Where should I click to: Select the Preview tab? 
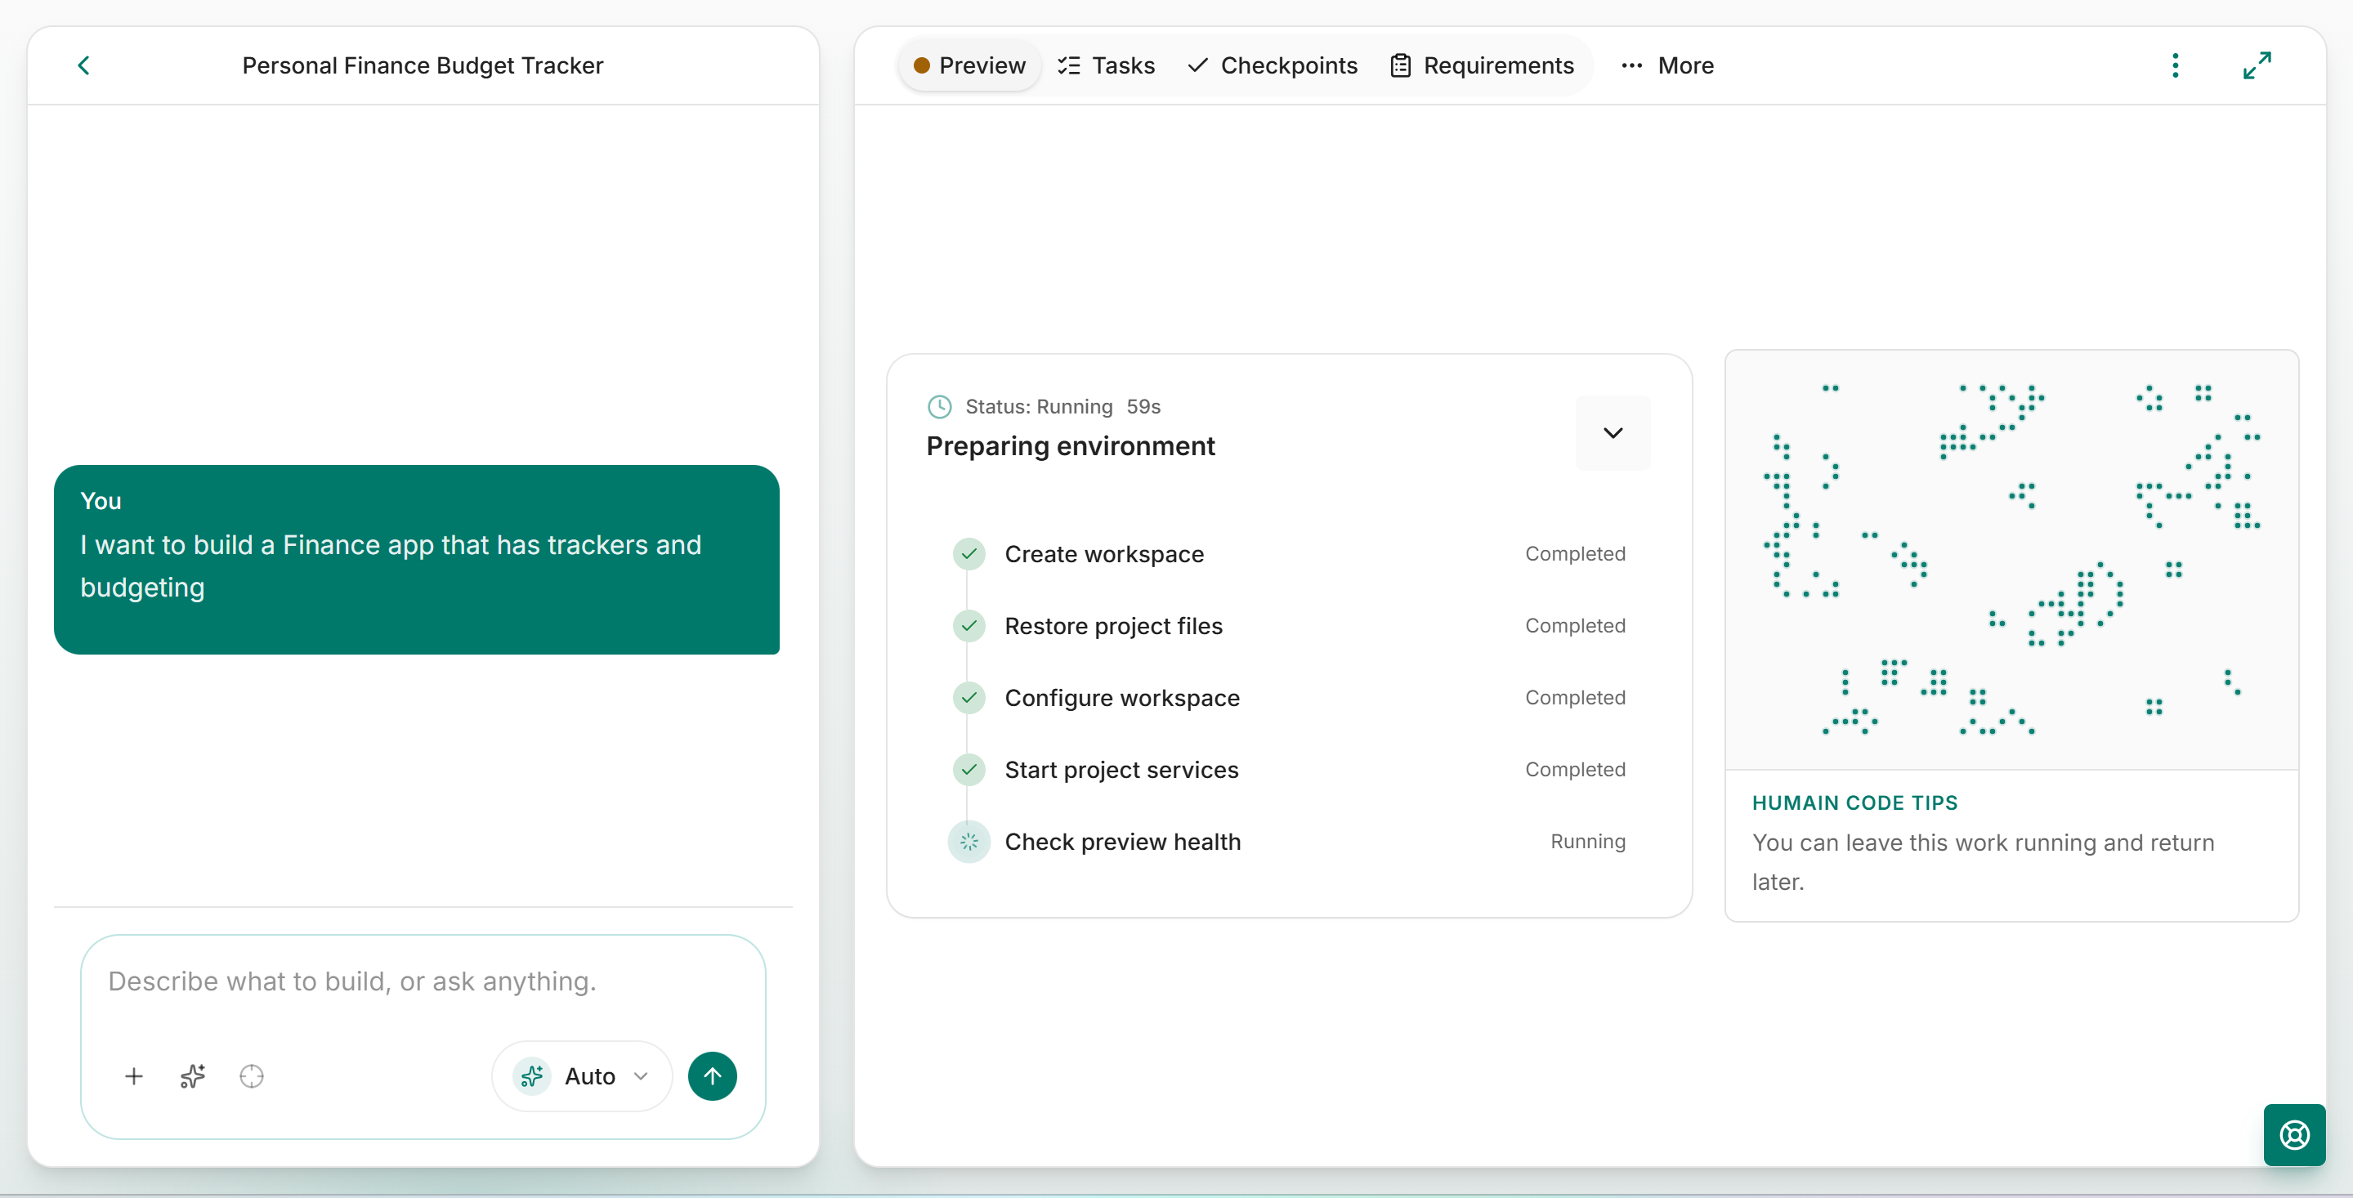pyautogui.click(x=969, y=65)
